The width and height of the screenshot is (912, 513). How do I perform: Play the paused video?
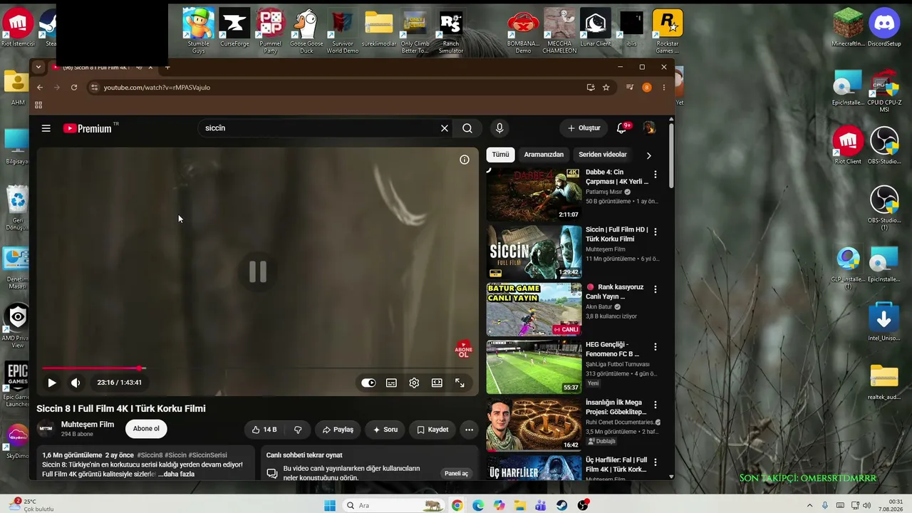52,383
